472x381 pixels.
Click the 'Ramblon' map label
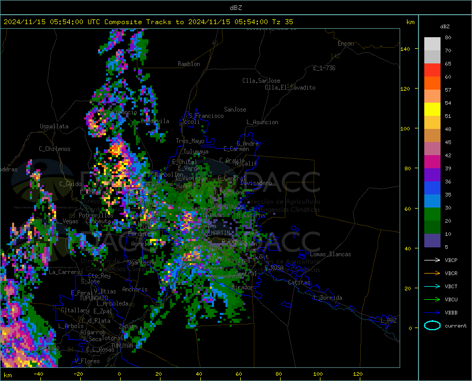[189, 64]
